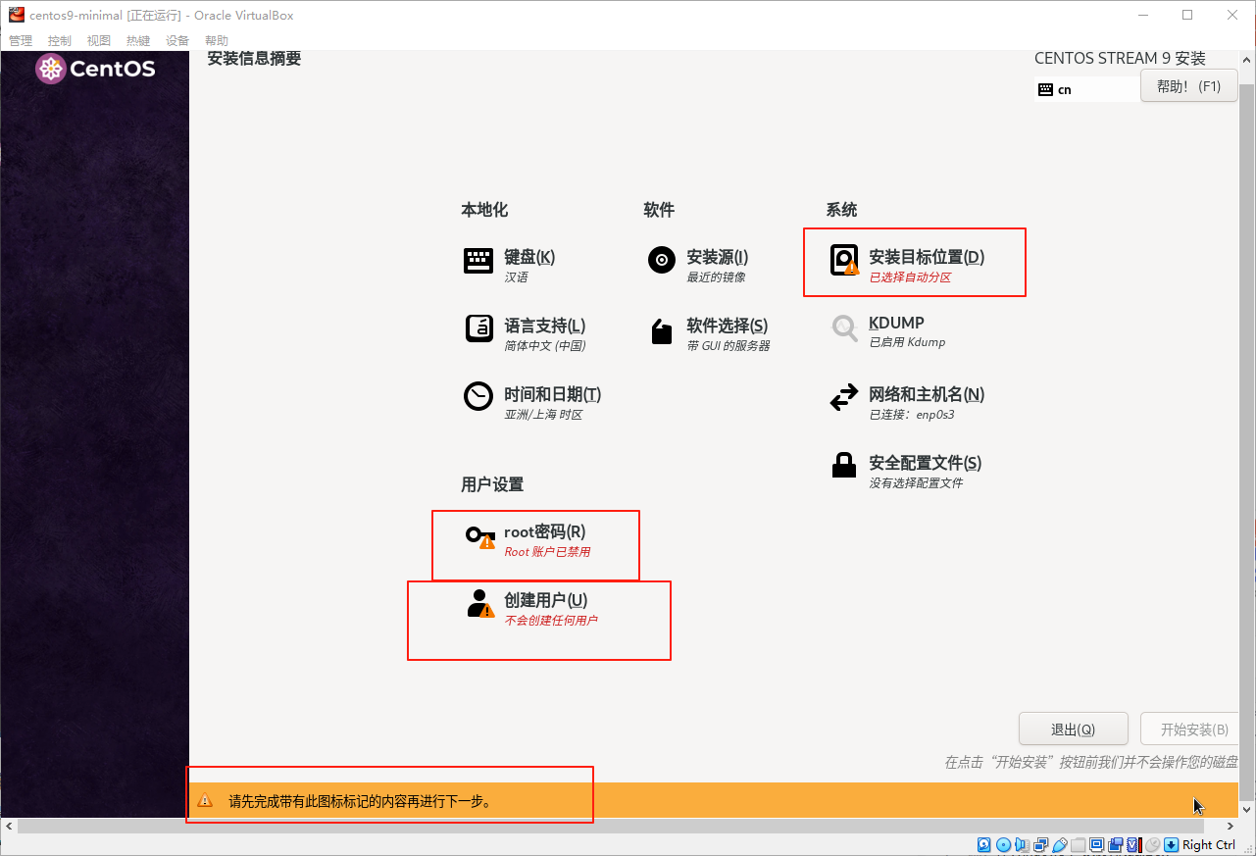Click the 网络和主机名(N) label

pyautogui.click(x=927, y=394)
